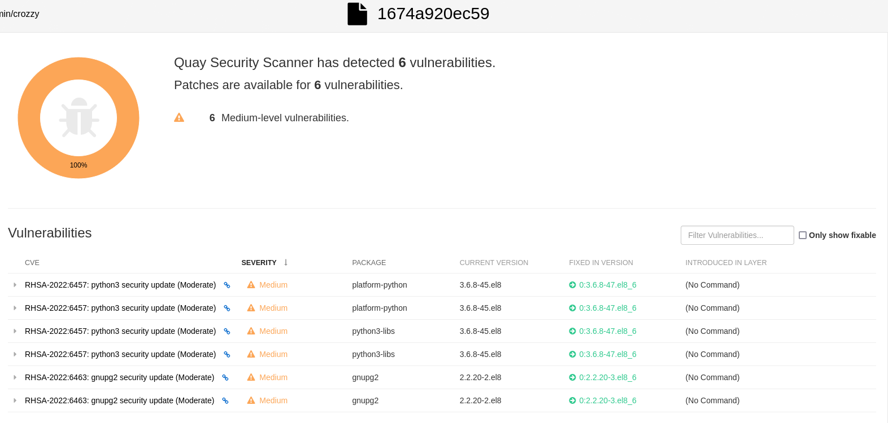888x423 pixels.
Task: Click link icon beside first platform-python advisory
Action: click(x=227, y=285)
